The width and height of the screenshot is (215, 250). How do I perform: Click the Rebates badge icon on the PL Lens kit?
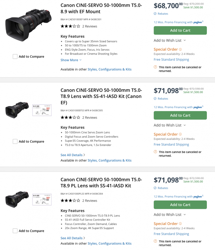click(155, 188)
